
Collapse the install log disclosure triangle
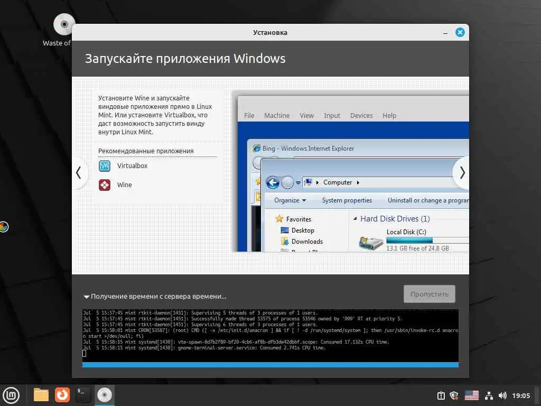click(86, 297)
